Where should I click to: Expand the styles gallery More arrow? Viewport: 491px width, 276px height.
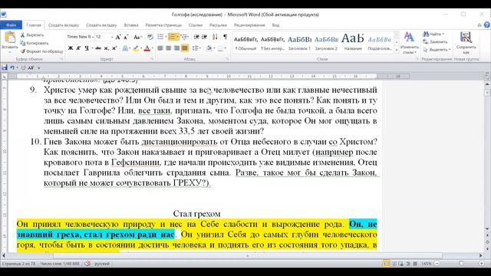click(397, 50)
